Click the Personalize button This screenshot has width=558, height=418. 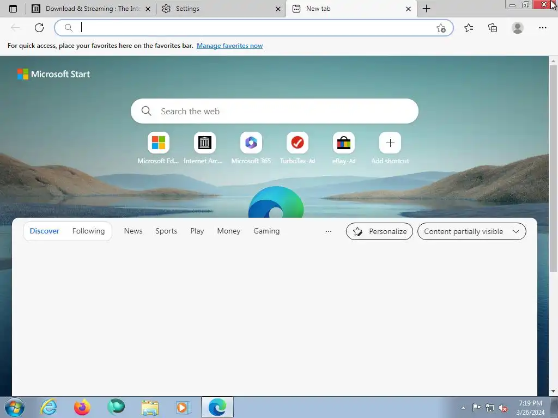pos(379,231)
